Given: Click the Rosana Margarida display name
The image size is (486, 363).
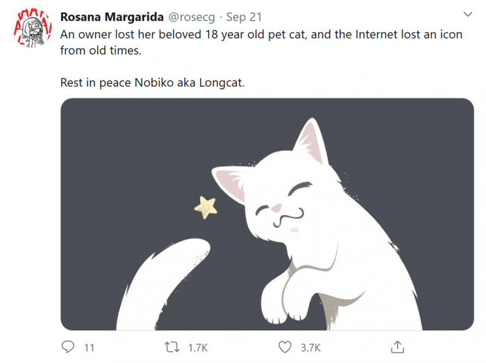Looking at the screenshot, I should (x=112, y=17).
